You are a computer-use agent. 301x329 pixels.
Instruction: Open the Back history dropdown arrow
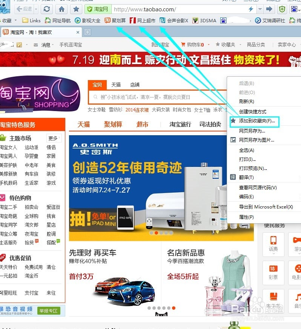click(36, 9)
